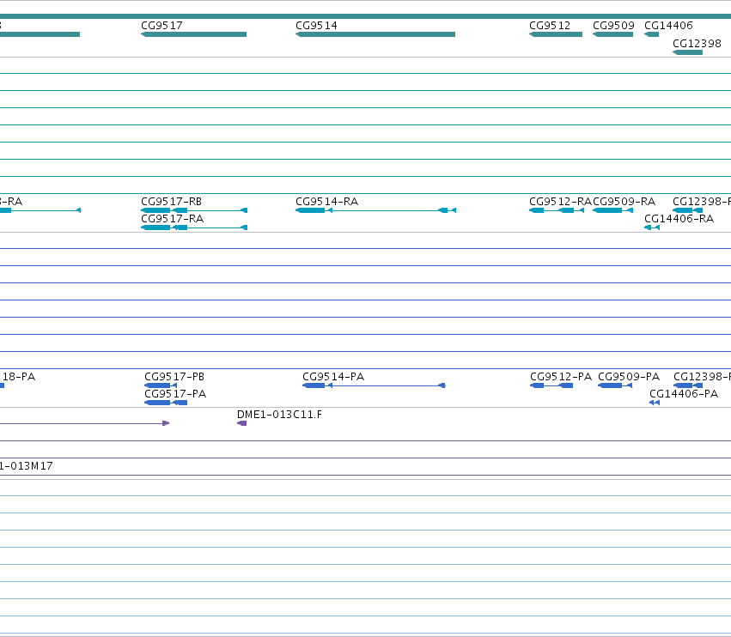Image resolution: width=731 pixels, height=637 pixels.
Task: Click the CG9509 gene feature
Action: click(612, 34)
